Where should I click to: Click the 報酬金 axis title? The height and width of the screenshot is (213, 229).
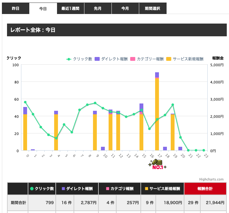click(x=218, y=58)
